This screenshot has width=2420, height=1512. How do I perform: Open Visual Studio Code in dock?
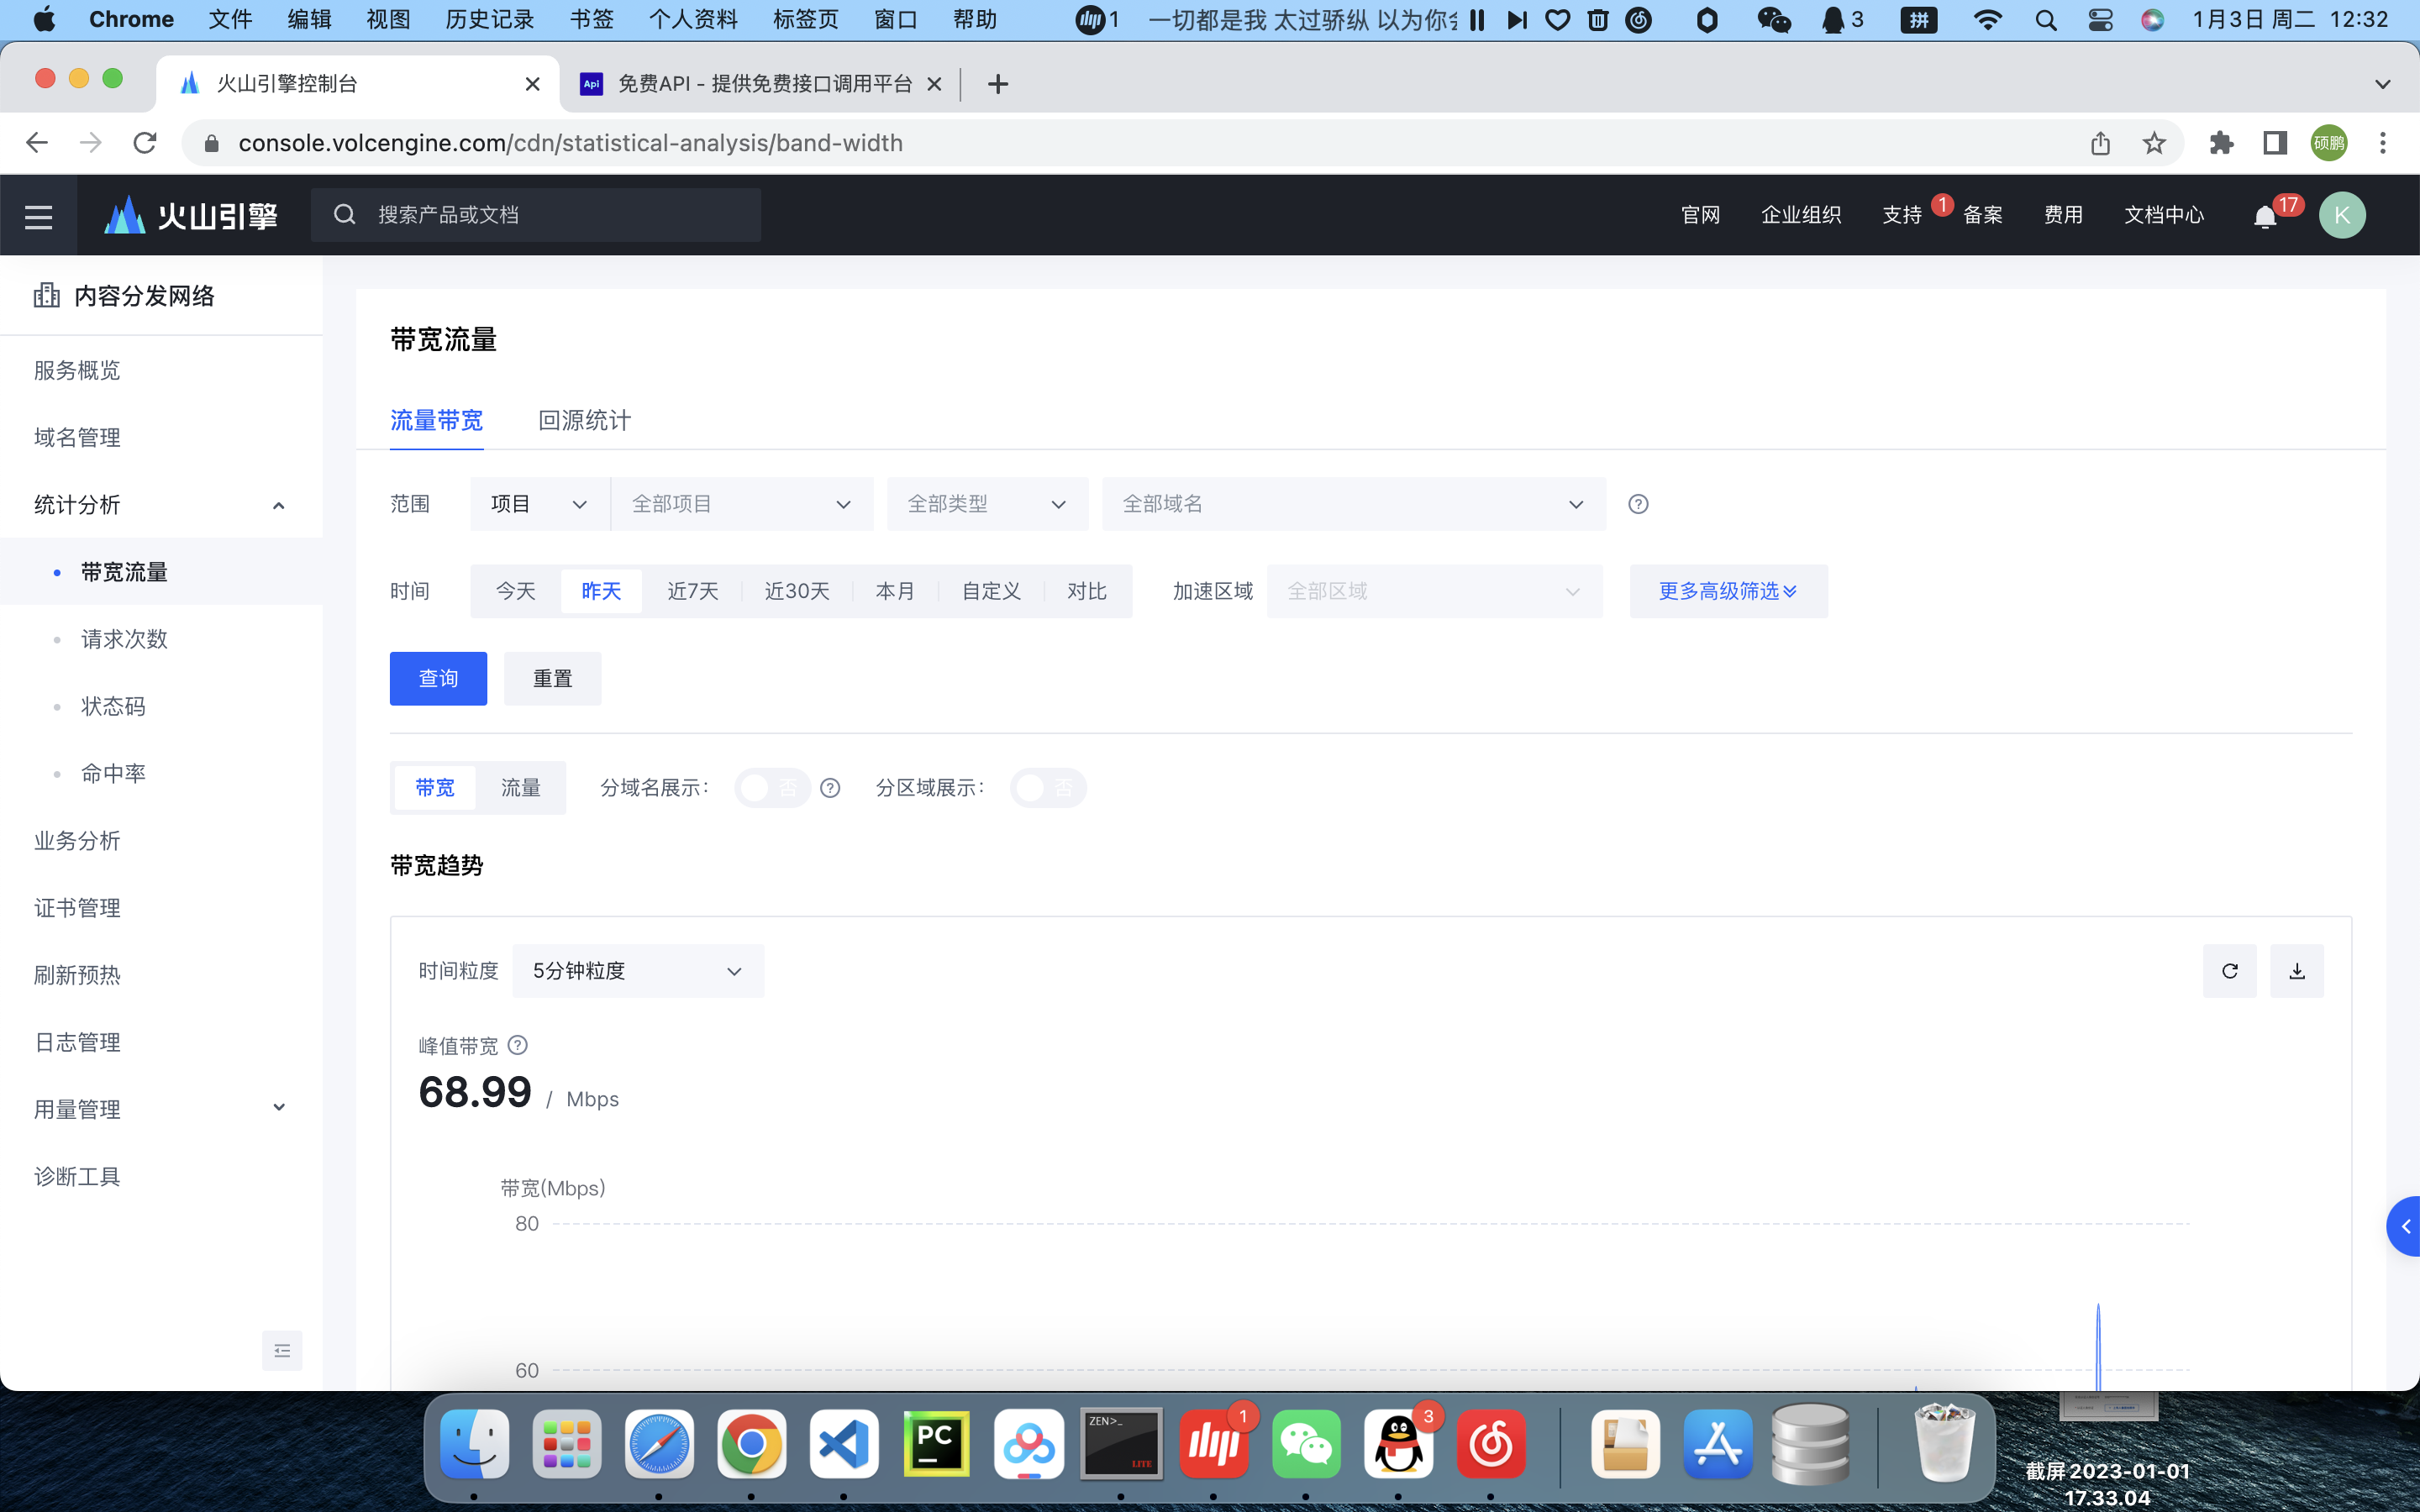(844, 1444)
